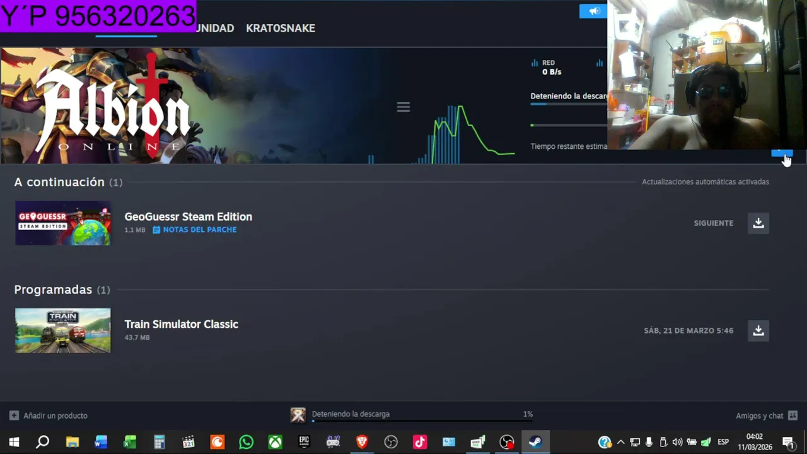Start GeoGuessr download with arrow button

[758, 223]
